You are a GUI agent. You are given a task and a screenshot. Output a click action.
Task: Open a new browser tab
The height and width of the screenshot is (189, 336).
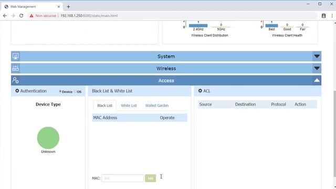tap(68, 7)
